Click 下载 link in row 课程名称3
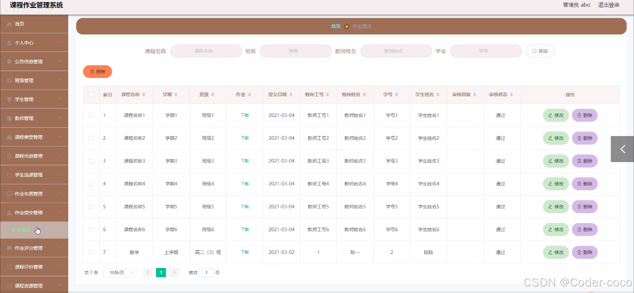This screenshot has height=293, width=634. click(245, 161)
